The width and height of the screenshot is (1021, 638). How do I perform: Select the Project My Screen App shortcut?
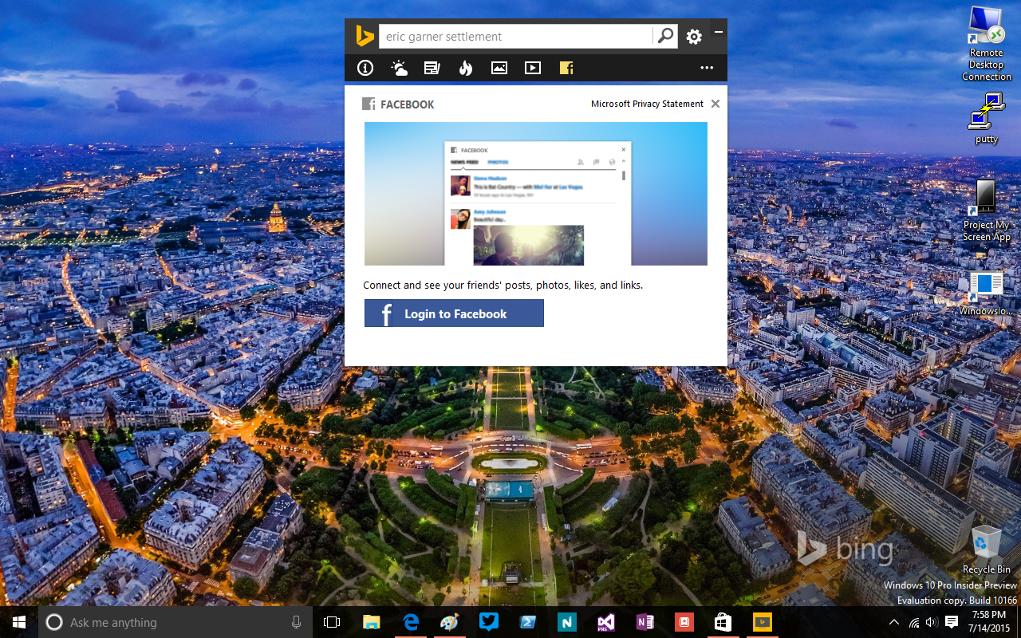point(987,211)
